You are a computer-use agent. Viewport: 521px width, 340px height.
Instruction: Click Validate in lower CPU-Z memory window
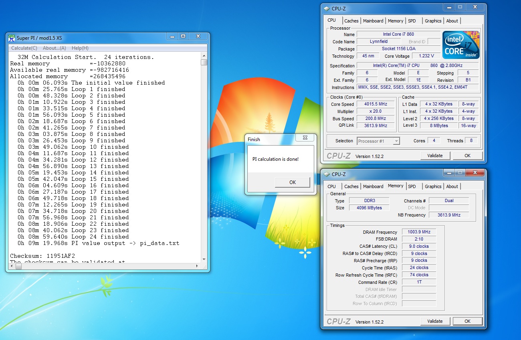(435, 321)
